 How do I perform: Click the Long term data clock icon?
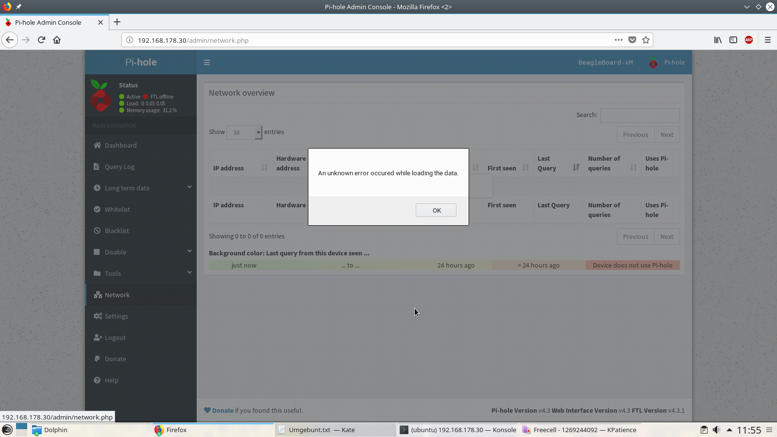click(x=97, y=188)
